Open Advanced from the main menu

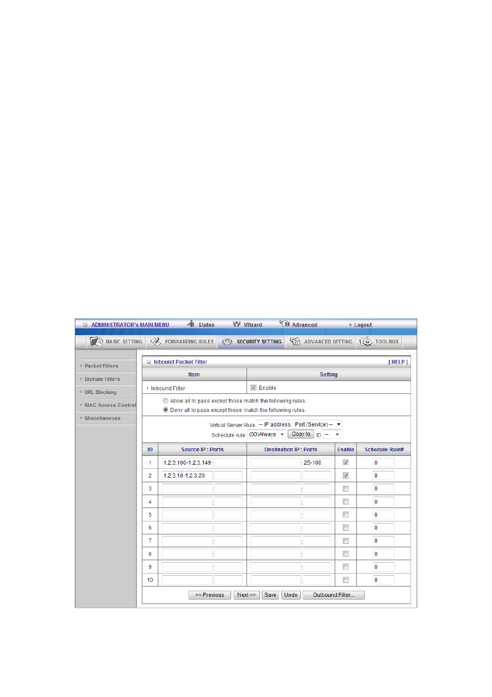click(x=304, y=325)
